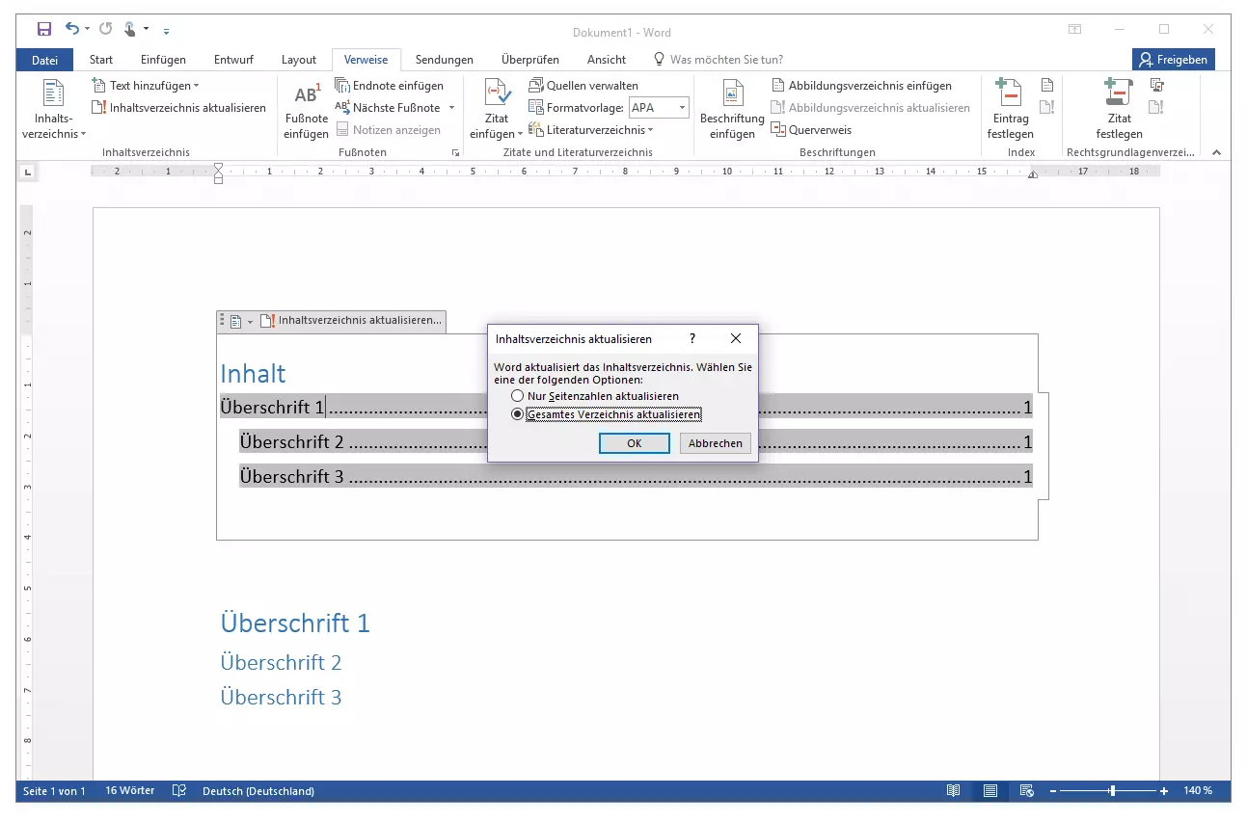Click the 140 % zoom level
Viewport: 1247px width, 822px height.
click(1198, 791)
